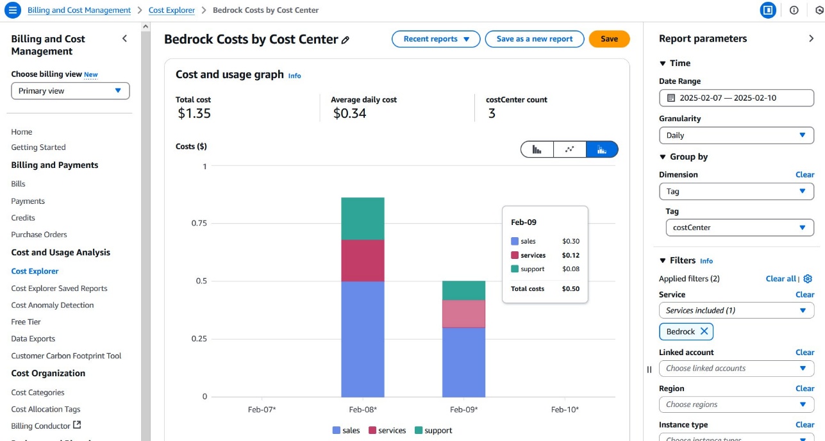The image size is (825, 441).
Task: Switch to bar chart view
Action: click(537, 149)
